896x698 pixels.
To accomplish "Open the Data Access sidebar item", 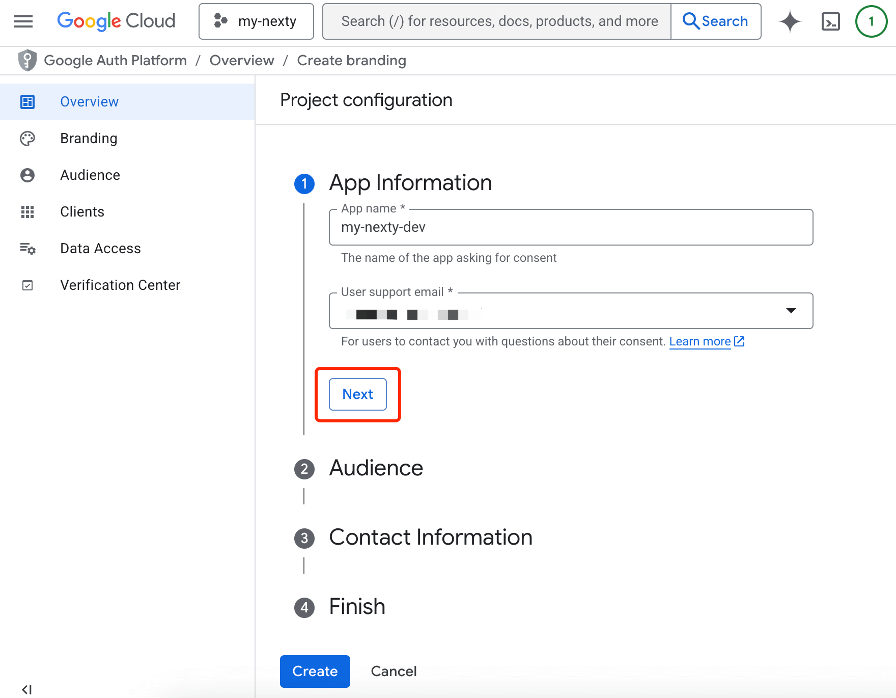I will click(127, 249).
